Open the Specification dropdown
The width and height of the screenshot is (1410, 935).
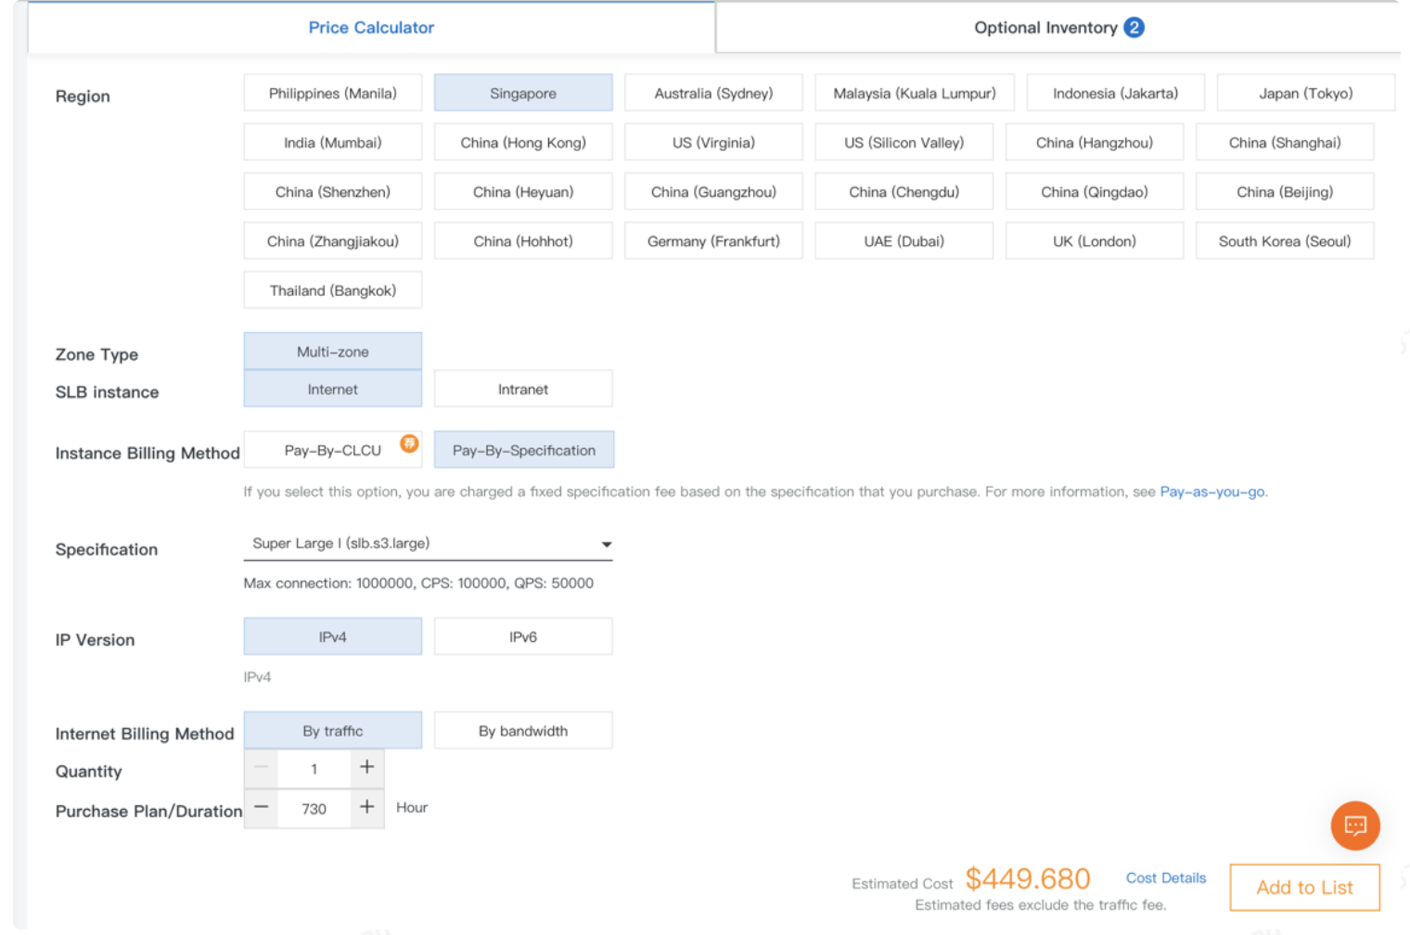[606, 544]
